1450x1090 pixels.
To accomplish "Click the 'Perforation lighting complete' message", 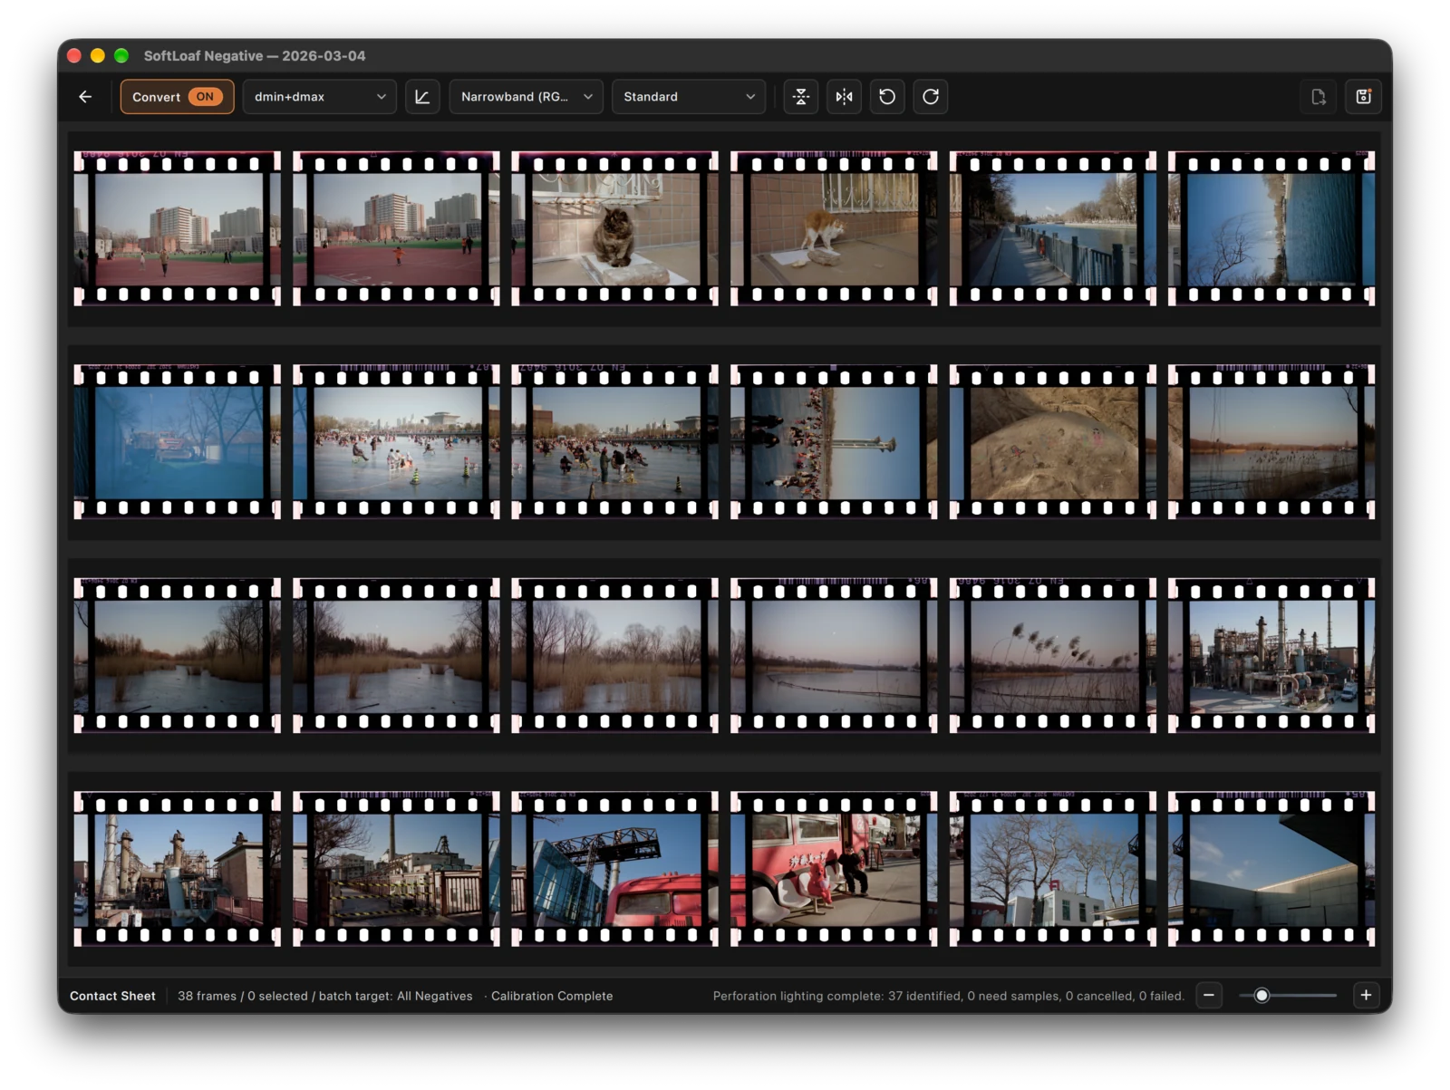I will [x=949, y=996].
